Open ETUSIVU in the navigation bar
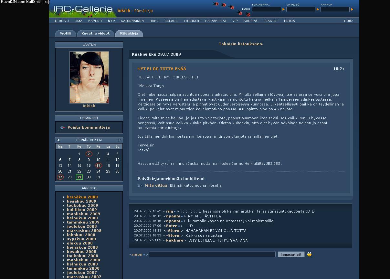390x279 pixels. point(62,21)
